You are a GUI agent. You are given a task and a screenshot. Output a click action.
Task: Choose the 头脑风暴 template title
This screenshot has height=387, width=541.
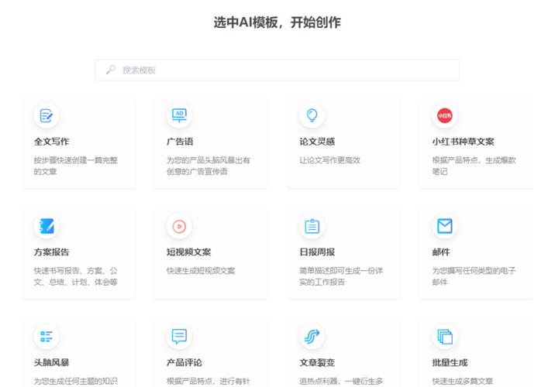[x=51, y=362]
